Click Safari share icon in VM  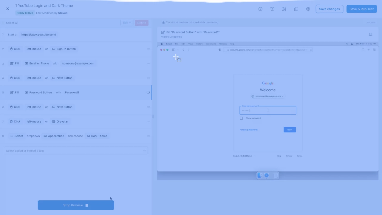[363, 50]
